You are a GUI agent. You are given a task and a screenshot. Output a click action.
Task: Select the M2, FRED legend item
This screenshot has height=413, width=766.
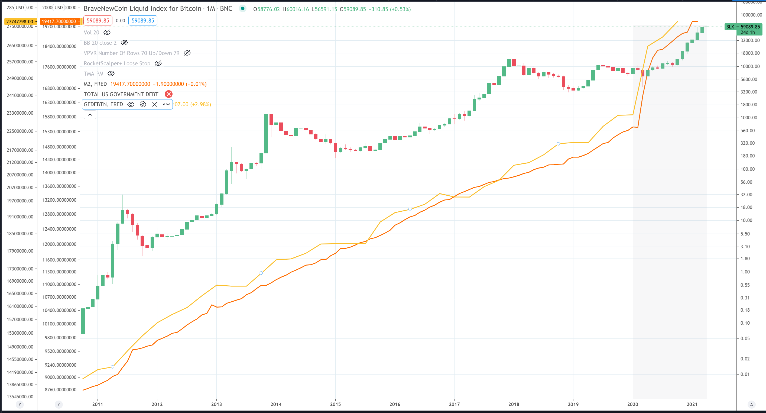point(95,84)
